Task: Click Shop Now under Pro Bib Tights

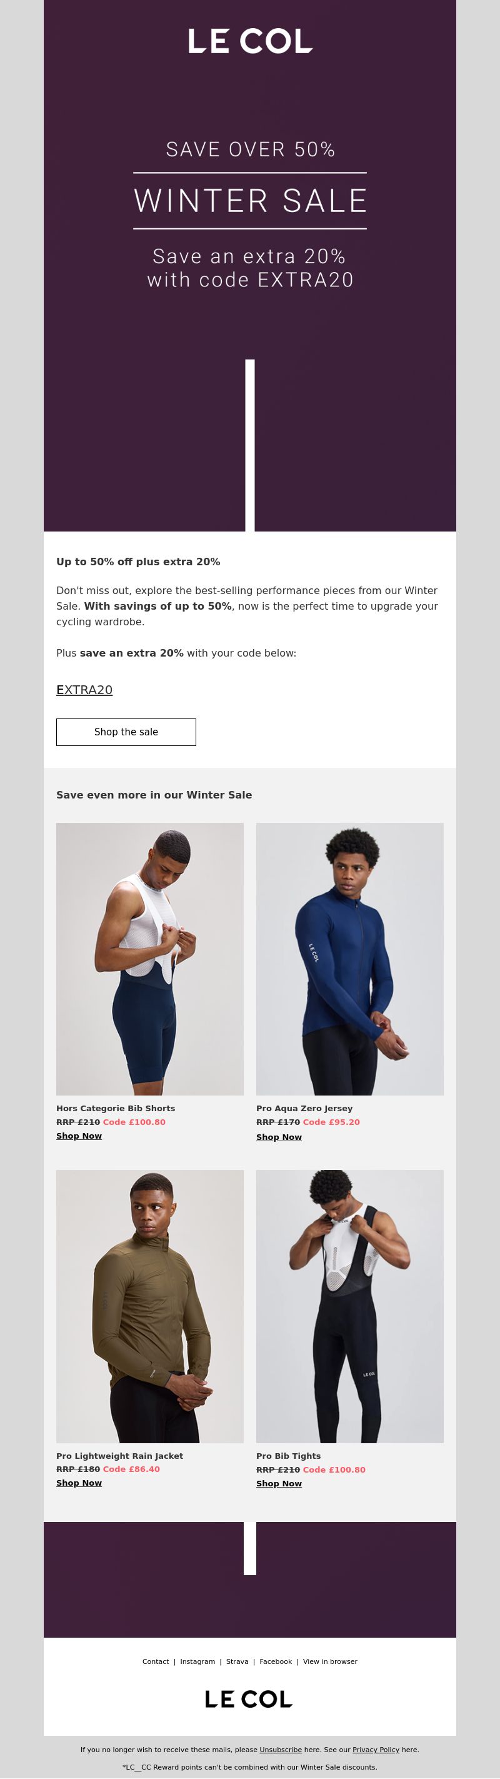Action: coord(279,1483)
